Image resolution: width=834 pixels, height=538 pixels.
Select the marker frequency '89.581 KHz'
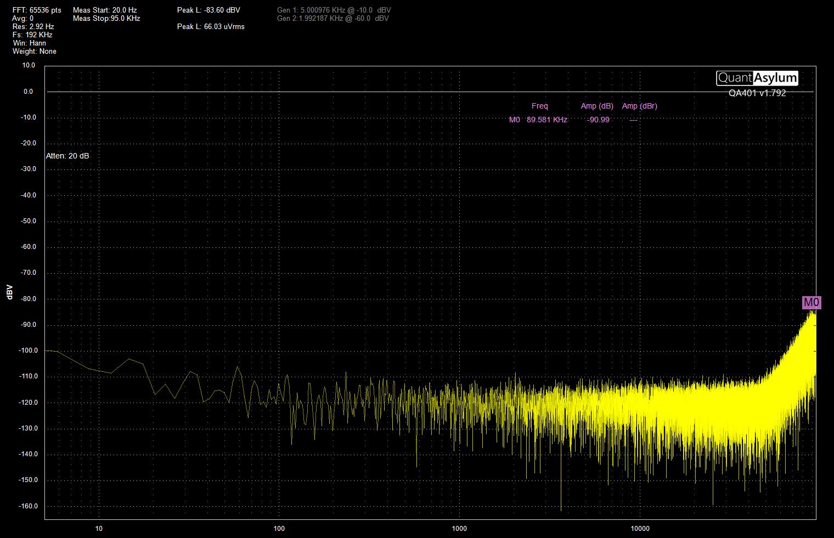click(x=547, y=120)
